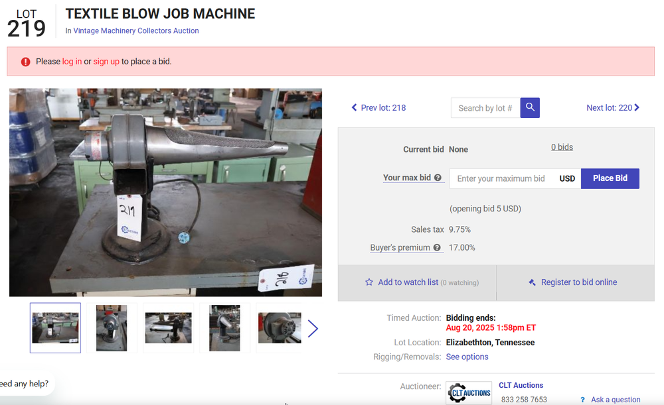
Task: Open See options for rigging/removals
Action: (x=467, y=357)
